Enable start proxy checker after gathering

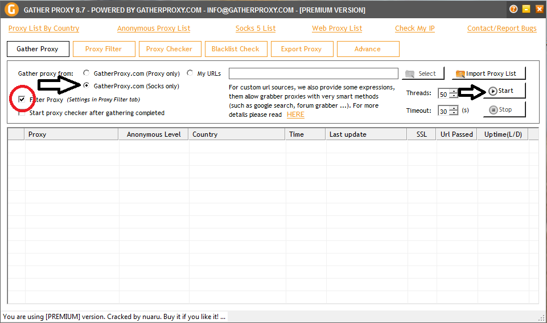(x=22, y=113)
